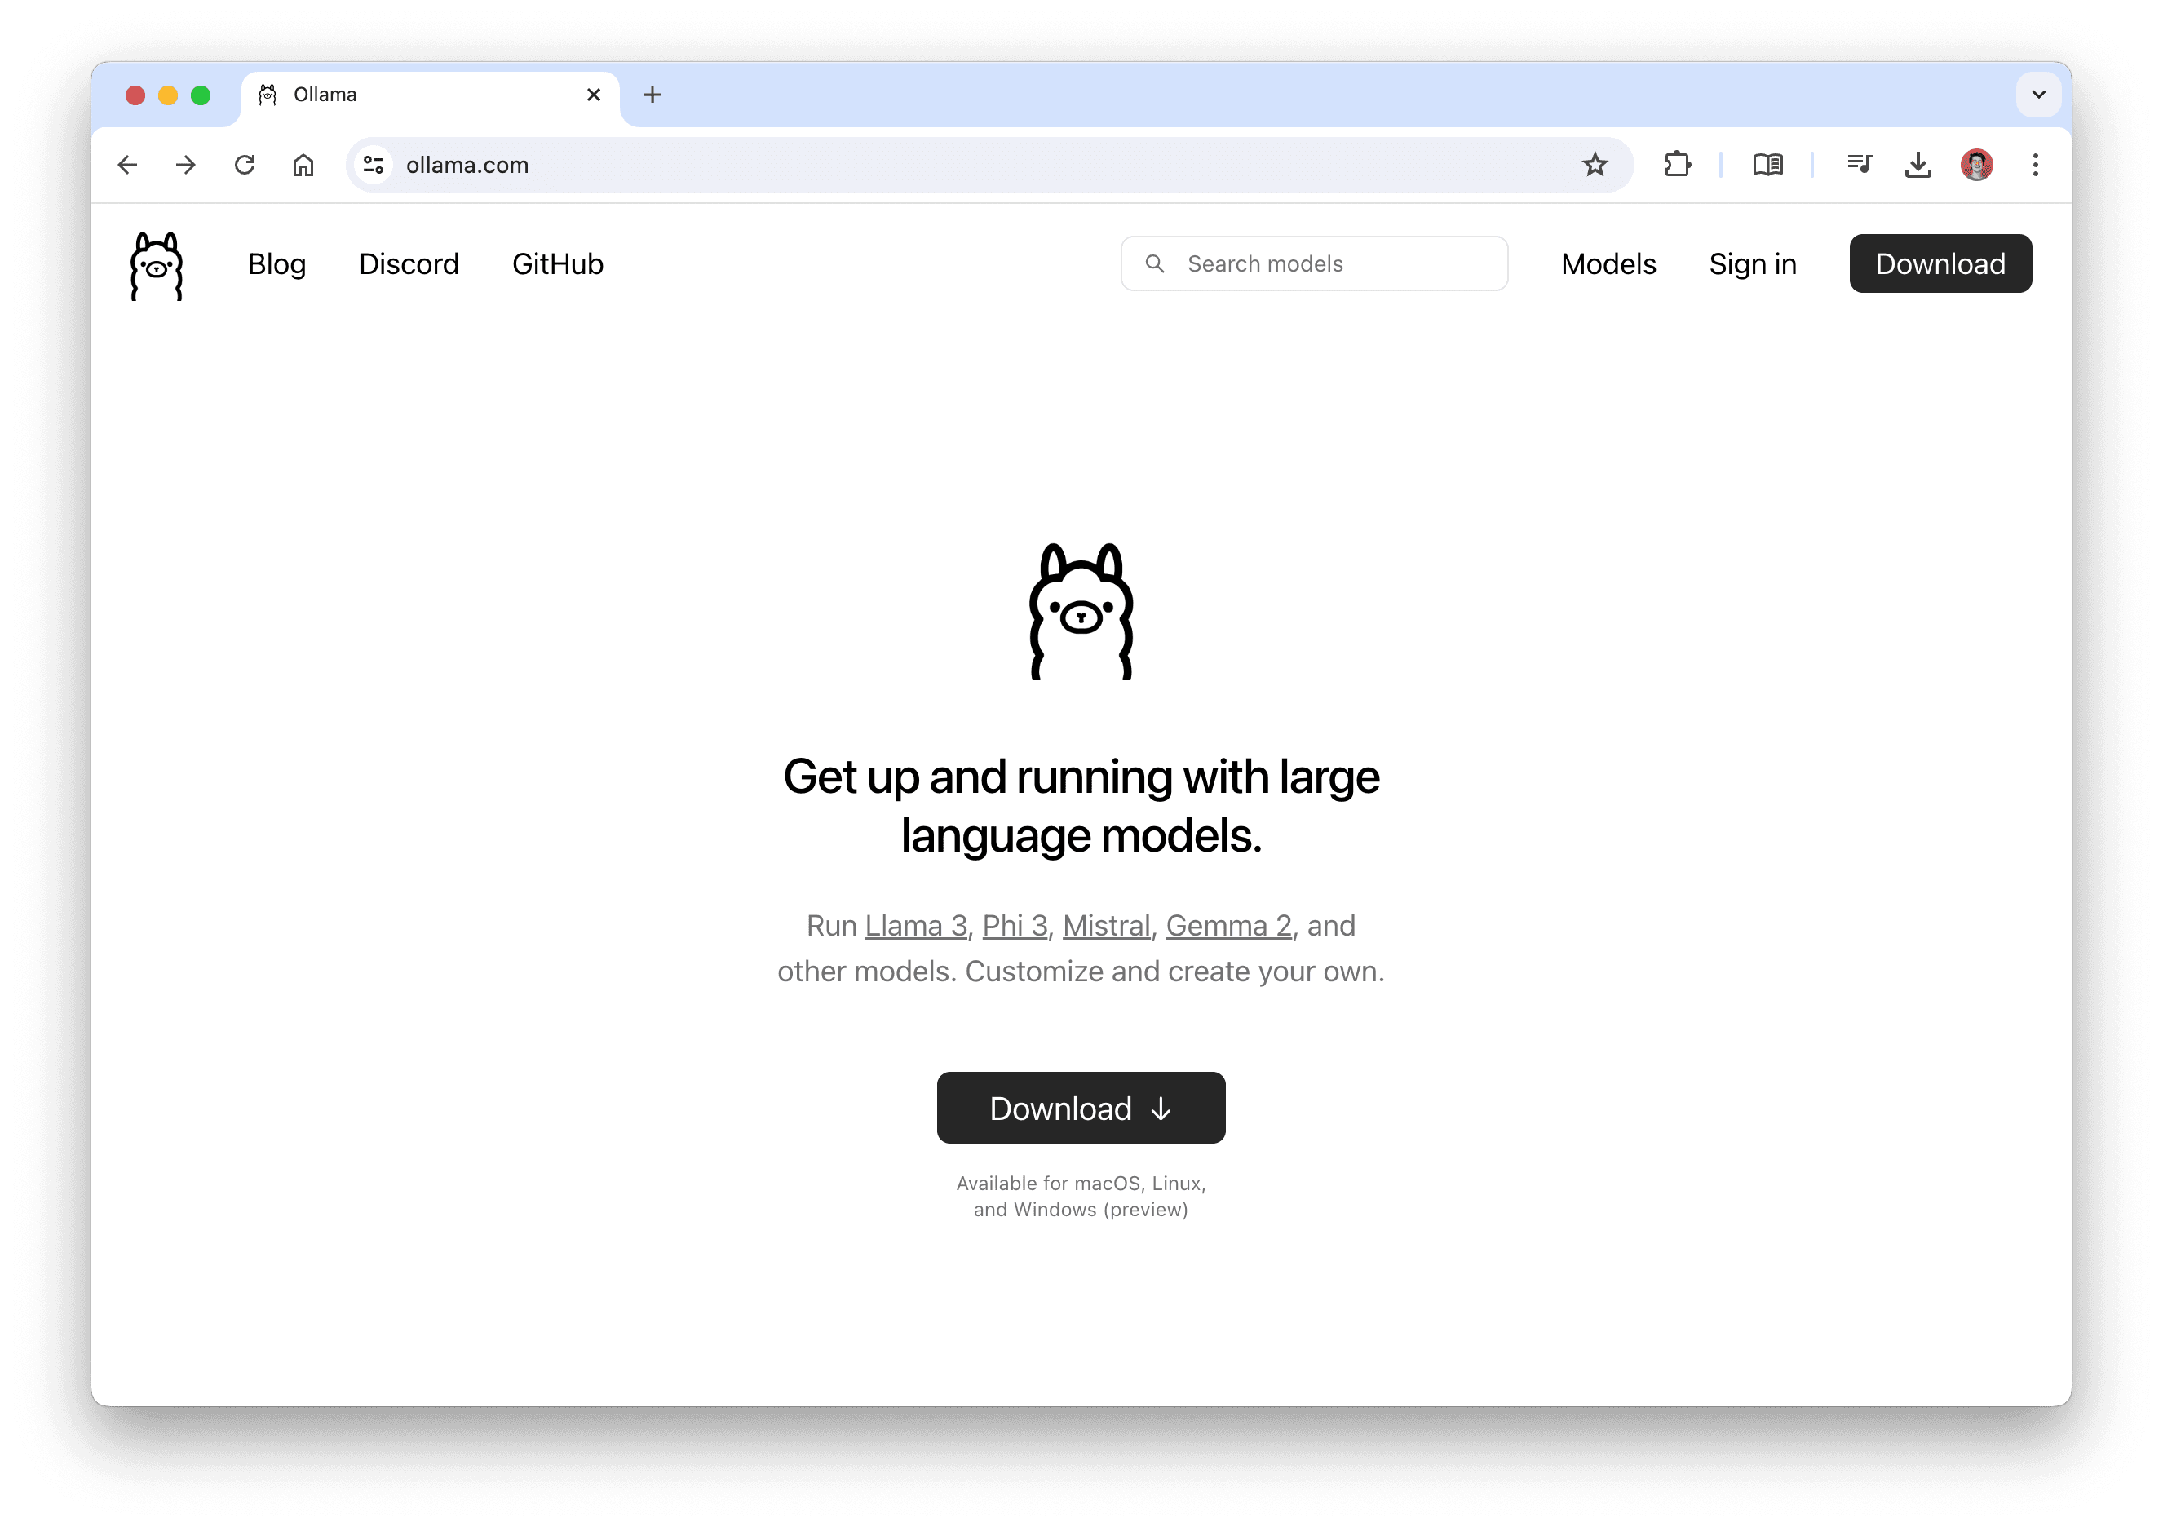
Task: Navigate to the Blog page
Action: coord(277,263)
